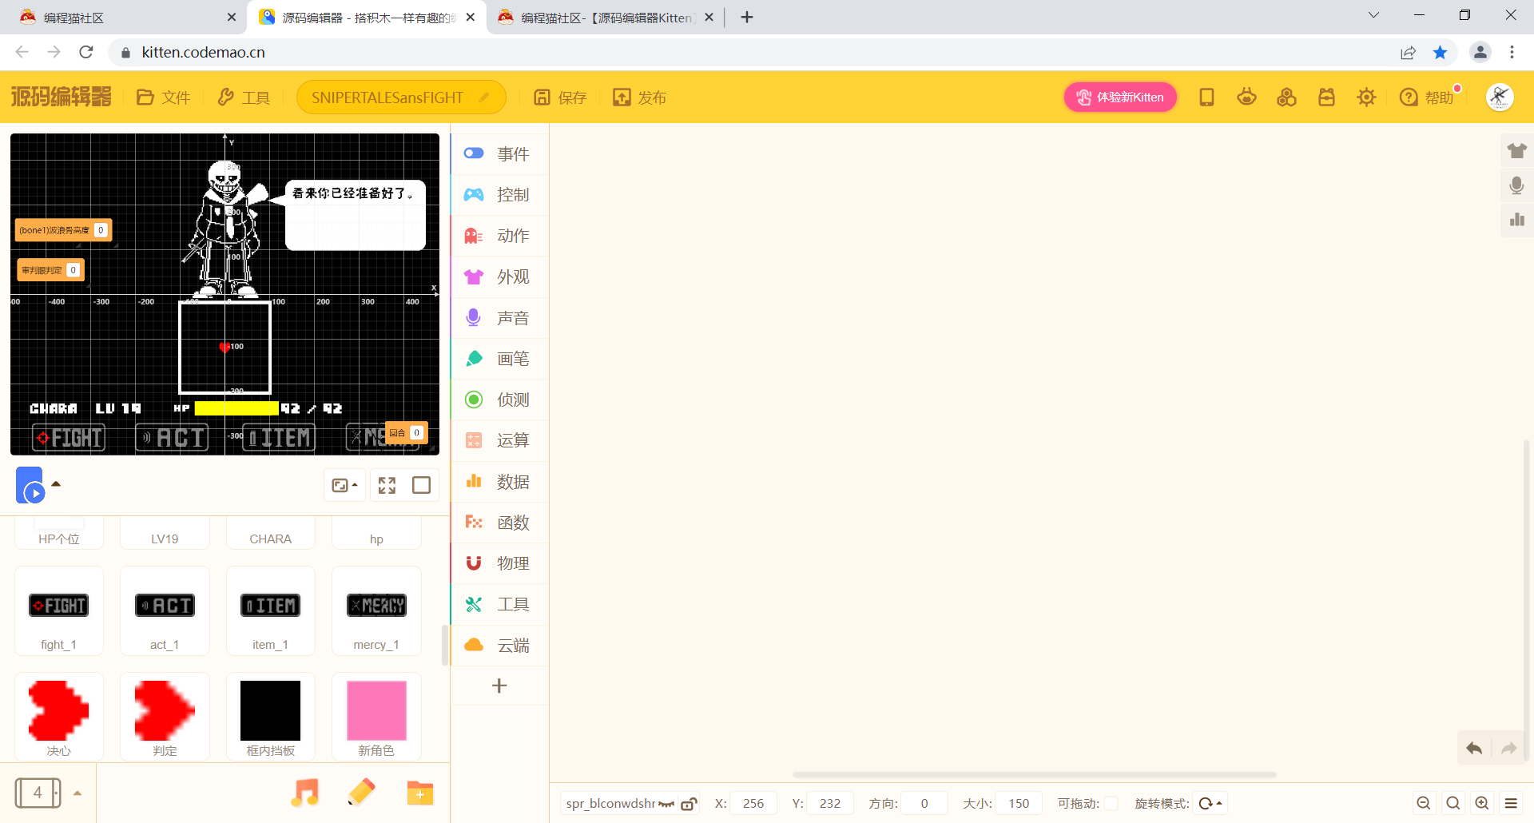Open the 动作 (Motion) block category
This screenshot has height=823, width=1534.
pos(499,236)
